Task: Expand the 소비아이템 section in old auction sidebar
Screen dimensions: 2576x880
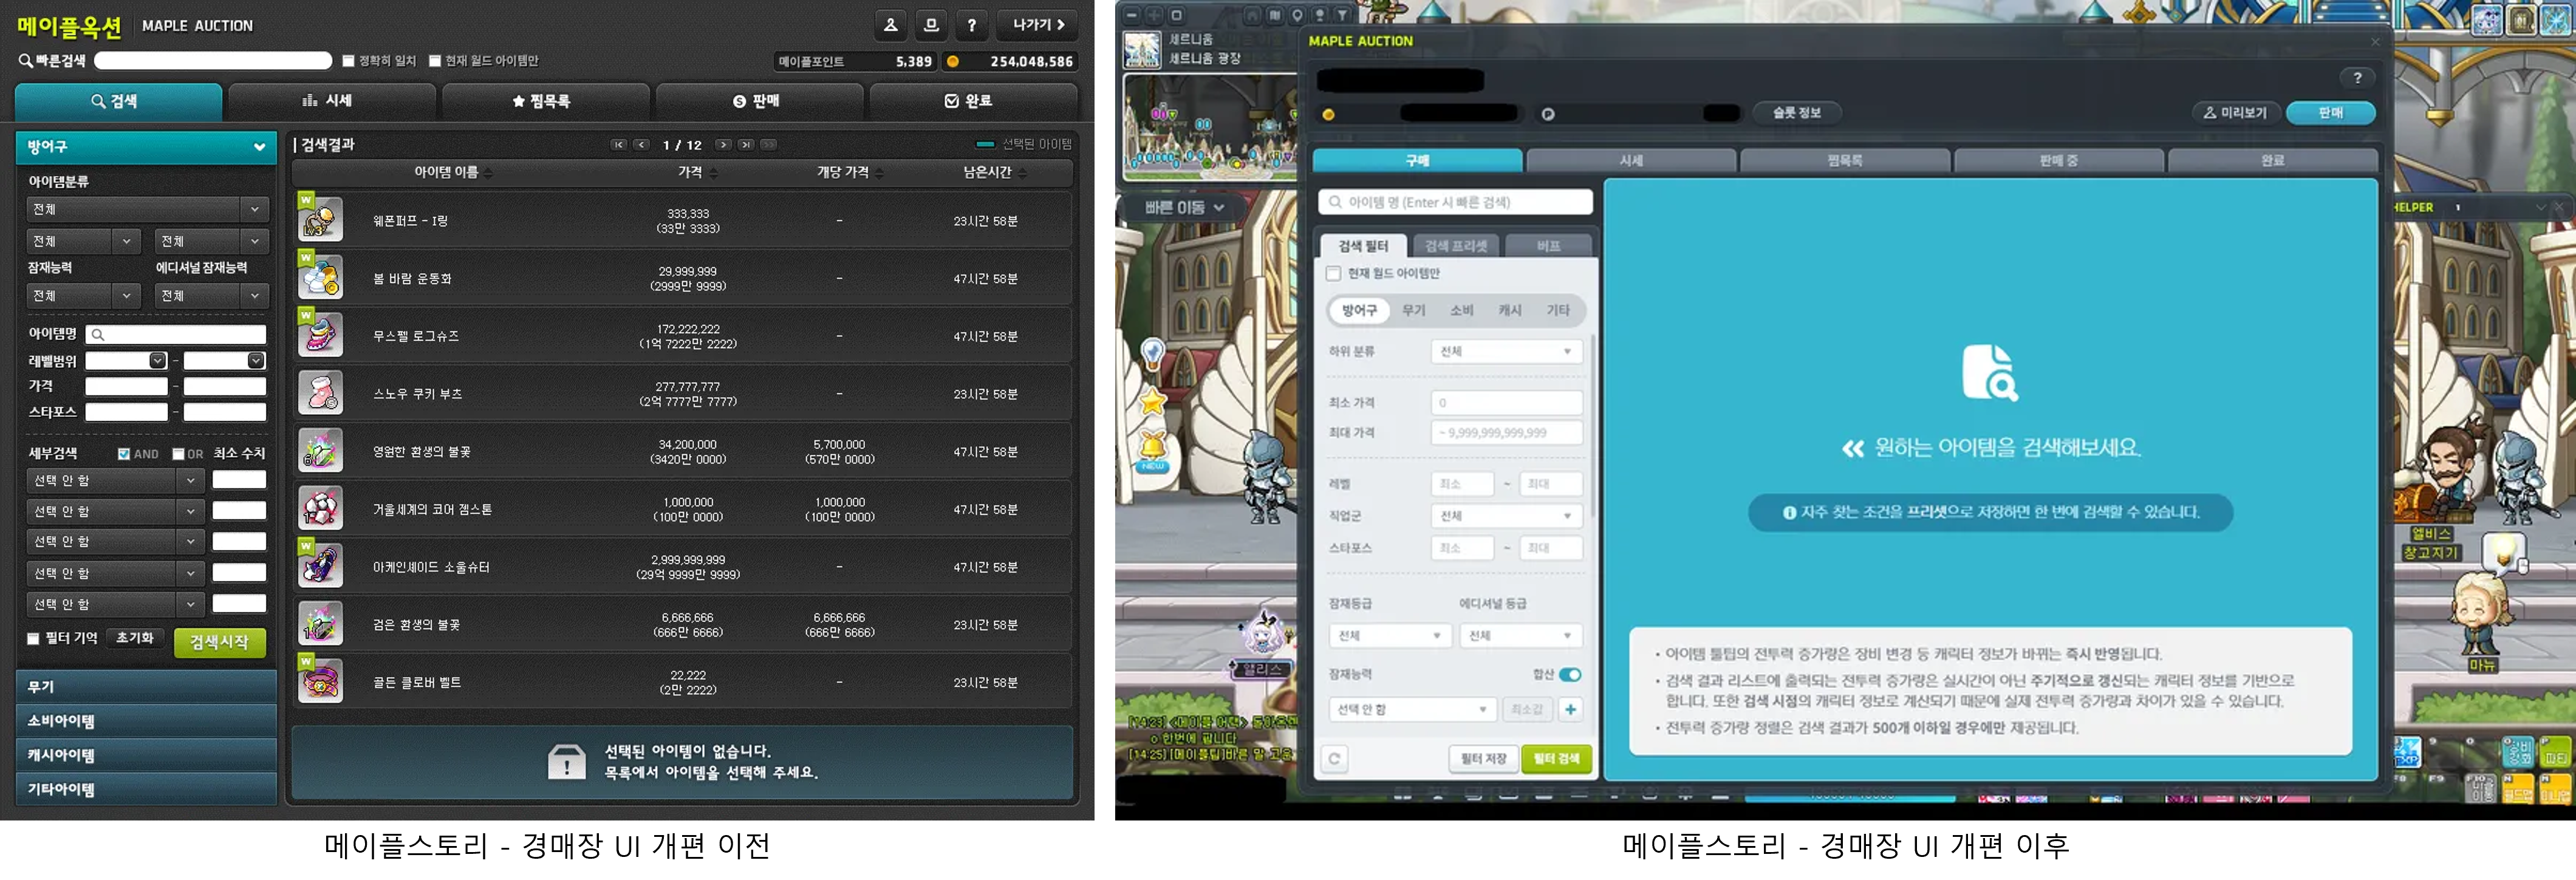Action: click(147, 721)
